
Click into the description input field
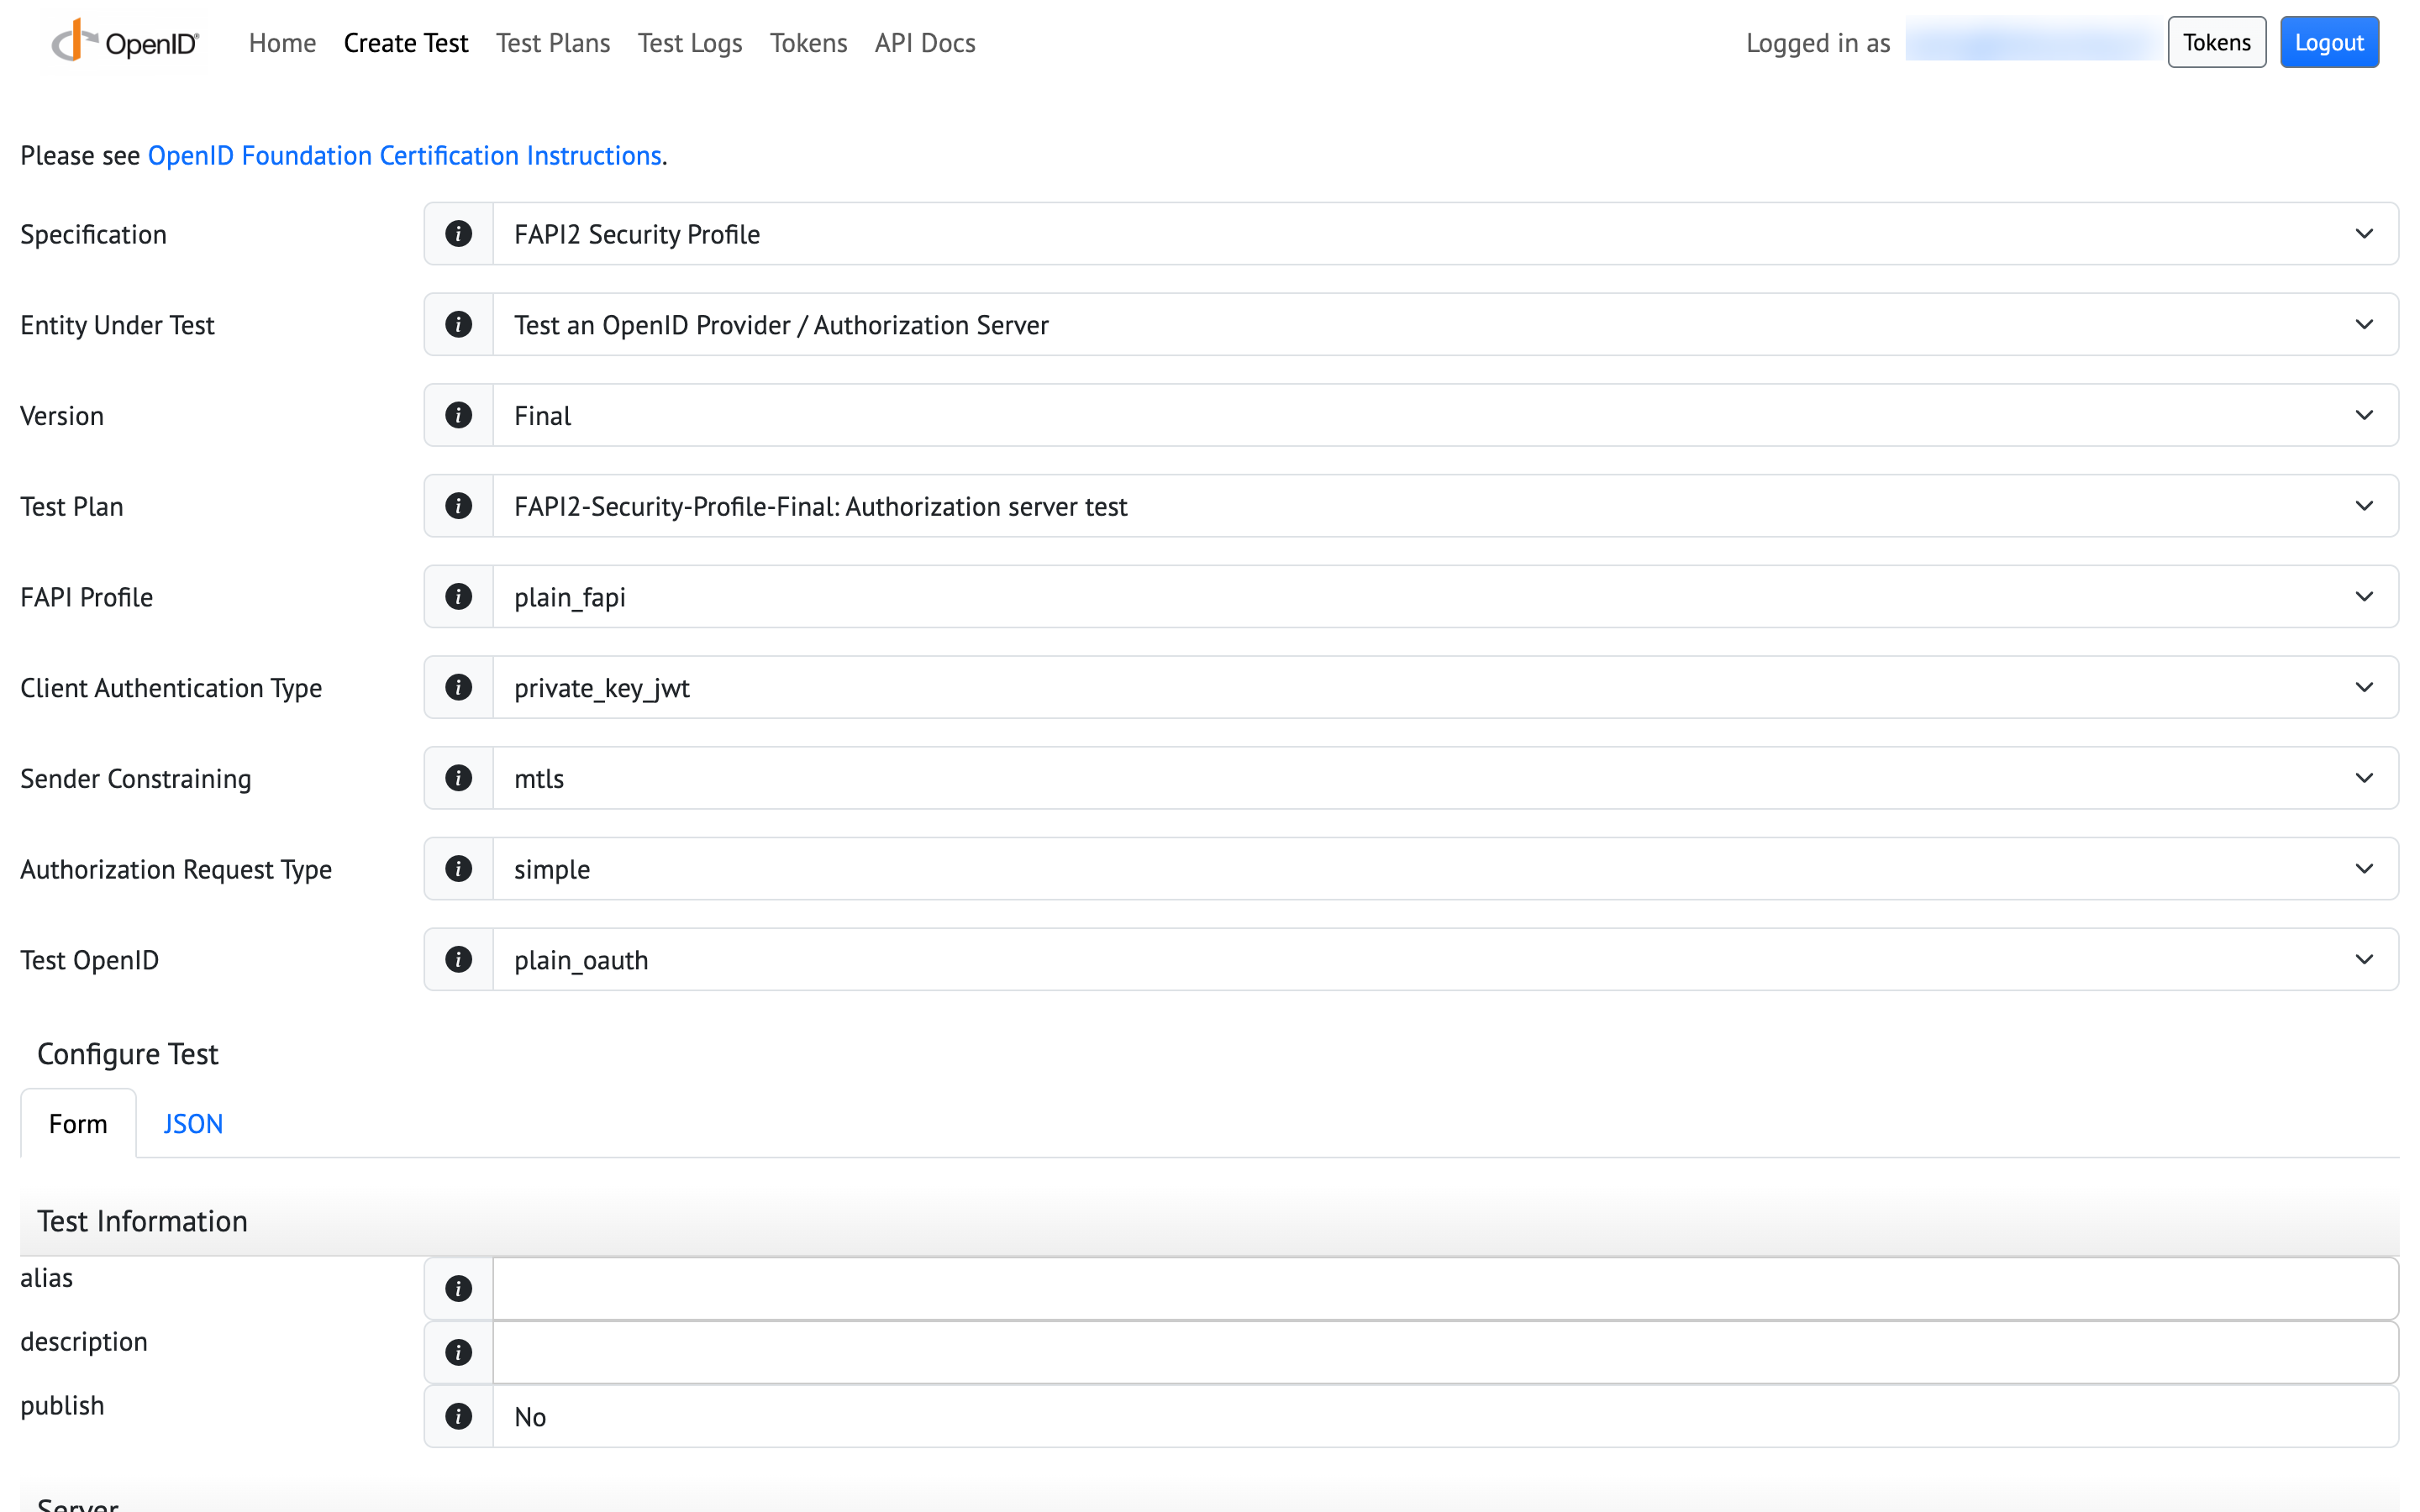pos(1445,1353)
